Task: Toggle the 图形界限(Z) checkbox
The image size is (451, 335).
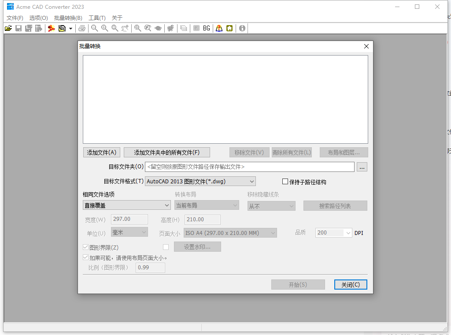Action: pyautogui.click(x=85, y=247)
